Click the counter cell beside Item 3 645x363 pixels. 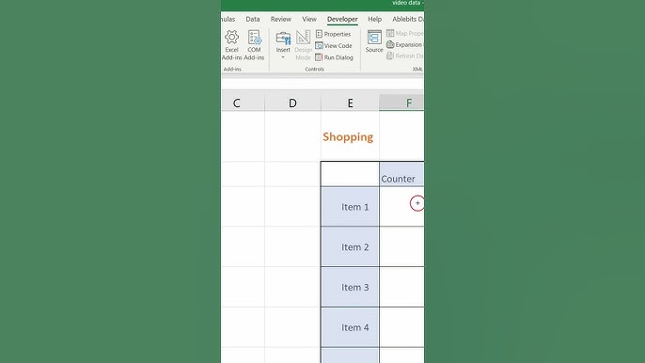401,287
